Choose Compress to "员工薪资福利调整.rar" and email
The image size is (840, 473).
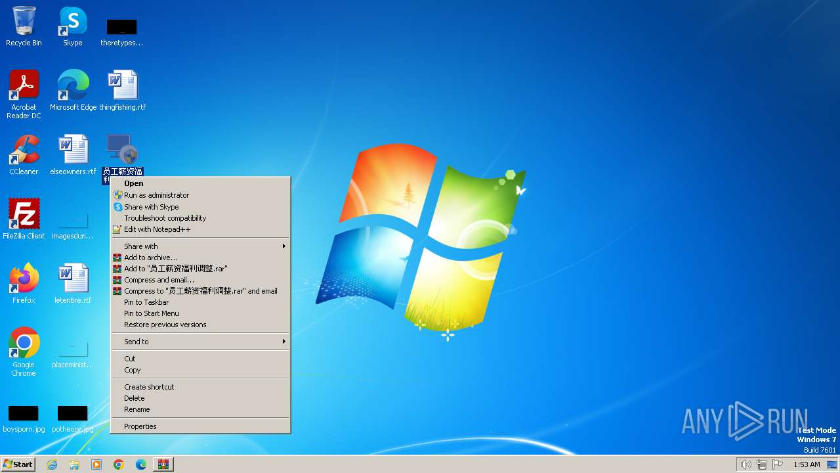point(200,291)
